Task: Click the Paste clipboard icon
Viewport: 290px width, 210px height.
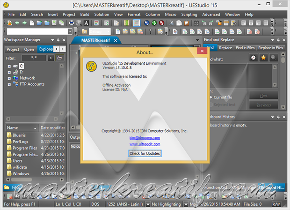Action: [187, 23]
